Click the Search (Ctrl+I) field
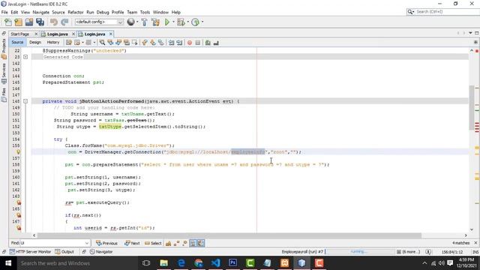Viewport: 480px width, 270px height. [443, 12]
